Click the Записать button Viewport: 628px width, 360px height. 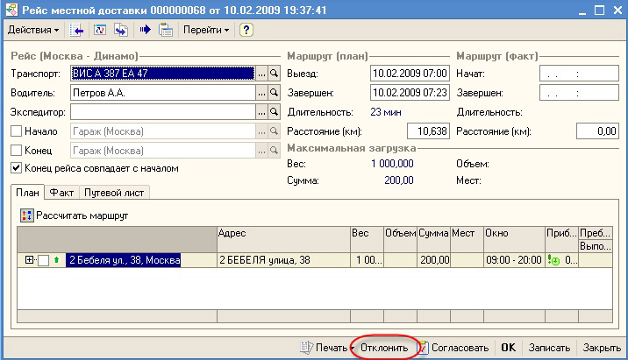click(552, 347)
